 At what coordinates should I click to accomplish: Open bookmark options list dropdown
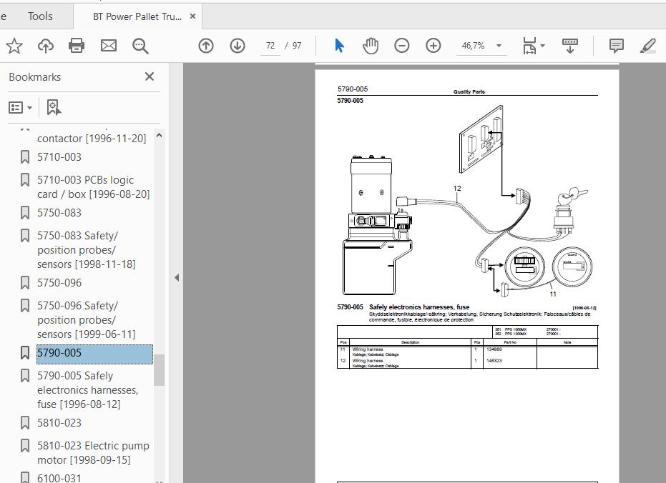(20, 107)
